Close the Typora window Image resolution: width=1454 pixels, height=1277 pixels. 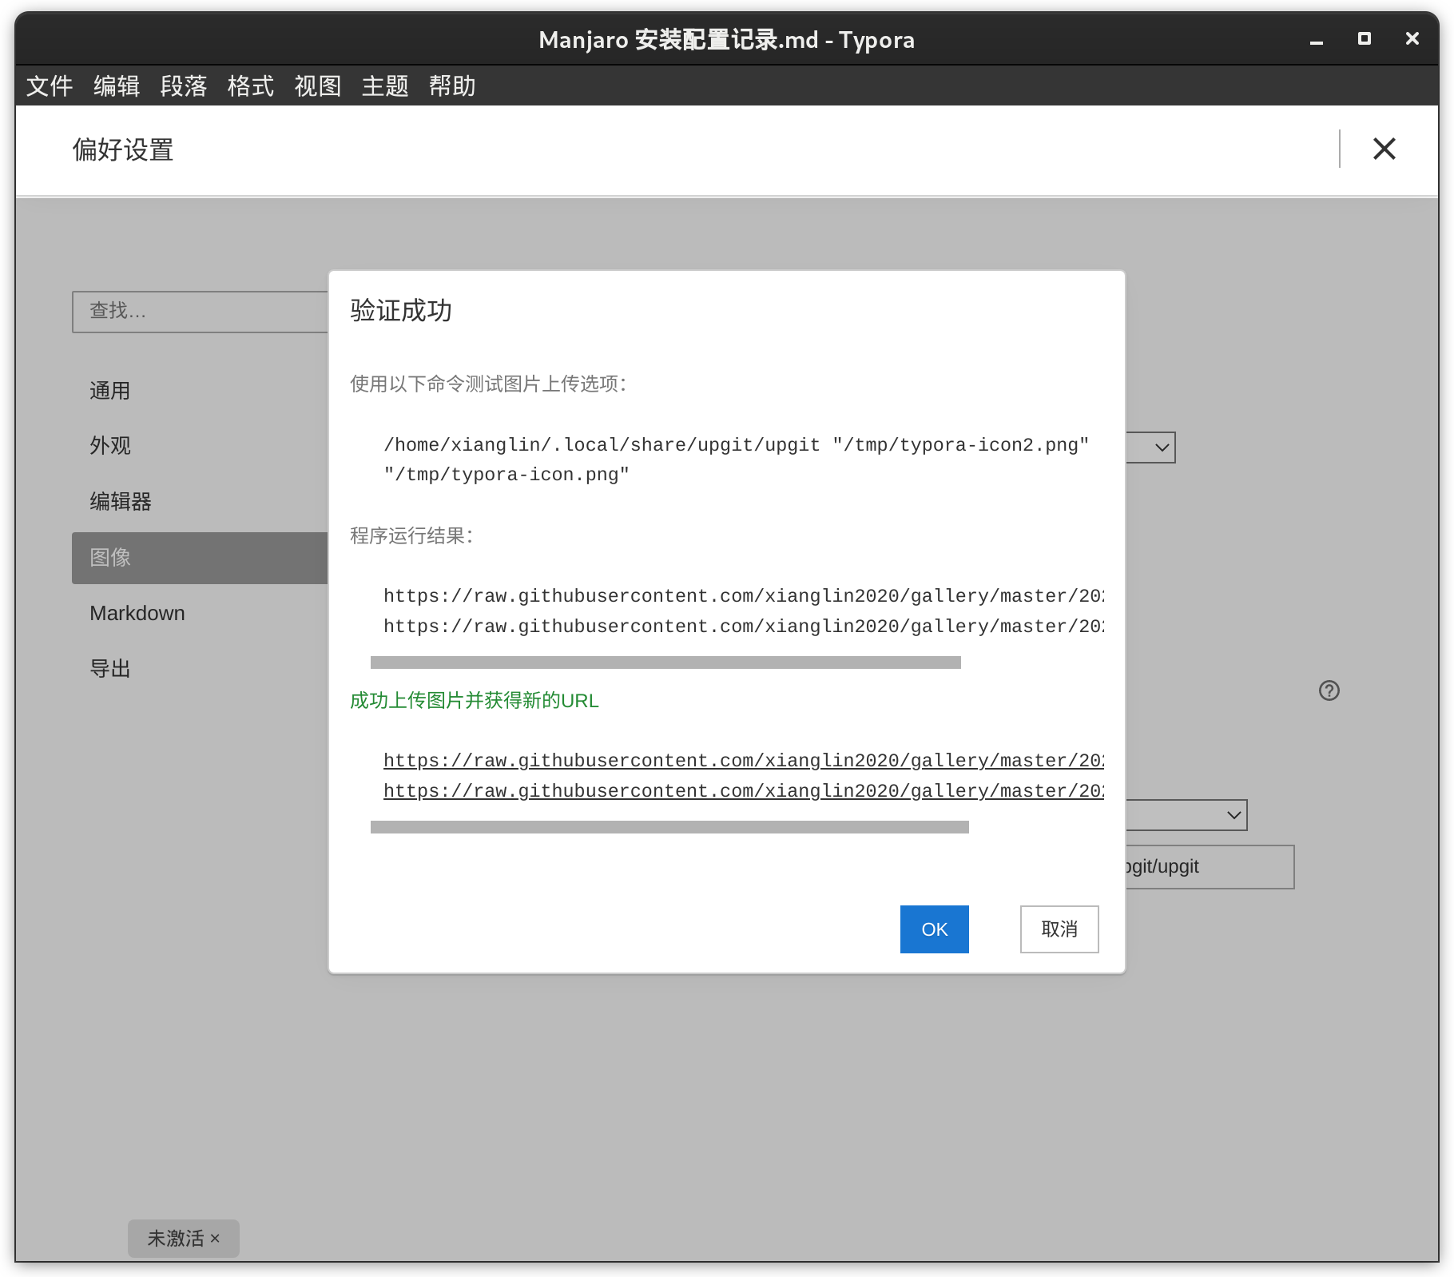(1412, 38)
